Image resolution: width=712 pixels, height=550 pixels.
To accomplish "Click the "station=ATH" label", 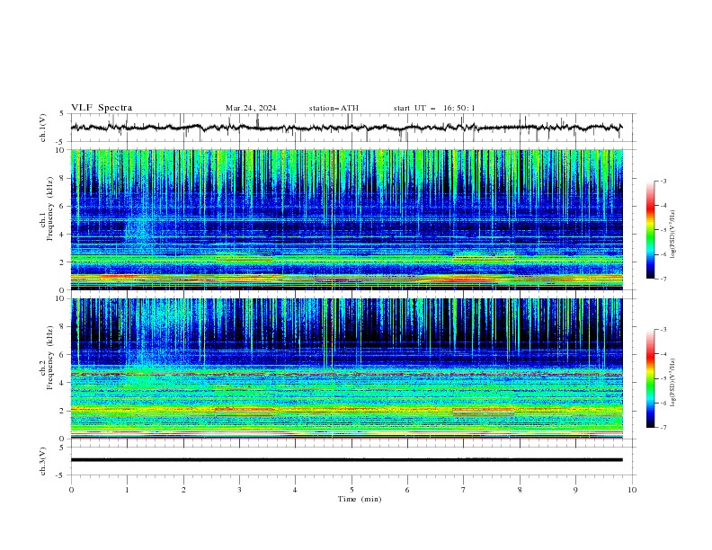I will pos(334,108).
